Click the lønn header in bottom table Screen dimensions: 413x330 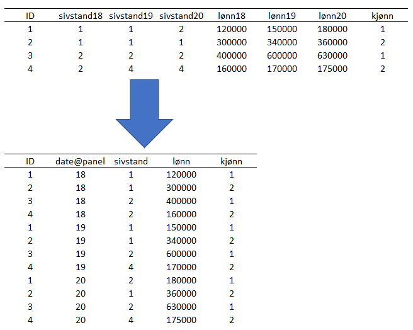pyautogui.click(x=181, y=161)
